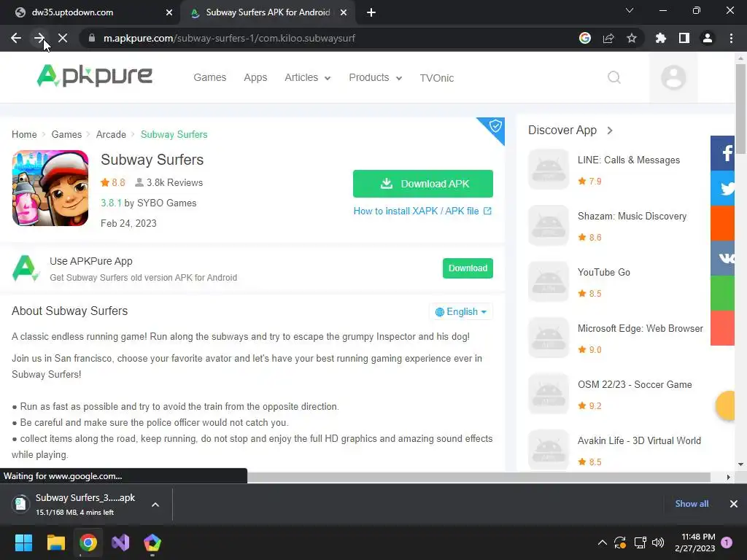Open Windows Start menu
Viewport: 747px width, 560px height.
point(23,542)
